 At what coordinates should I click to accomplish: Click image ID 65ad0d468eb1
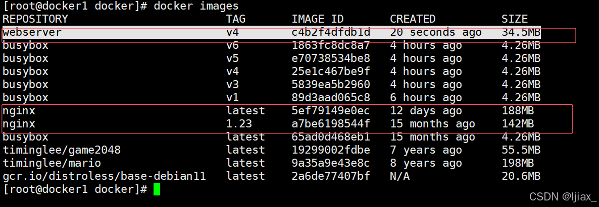click(331, 136)
